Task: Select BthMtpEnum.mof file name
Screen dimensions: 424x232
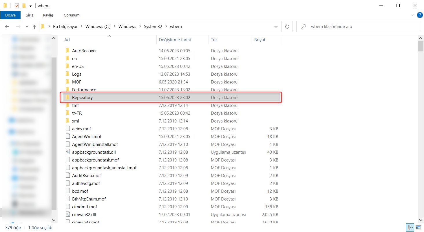Action: 89,199
